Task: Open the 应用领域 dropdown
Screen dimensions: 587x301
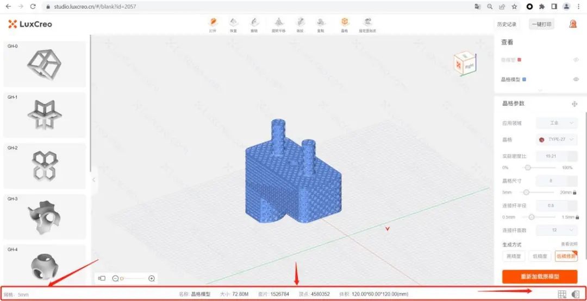Action: point(556,123)
